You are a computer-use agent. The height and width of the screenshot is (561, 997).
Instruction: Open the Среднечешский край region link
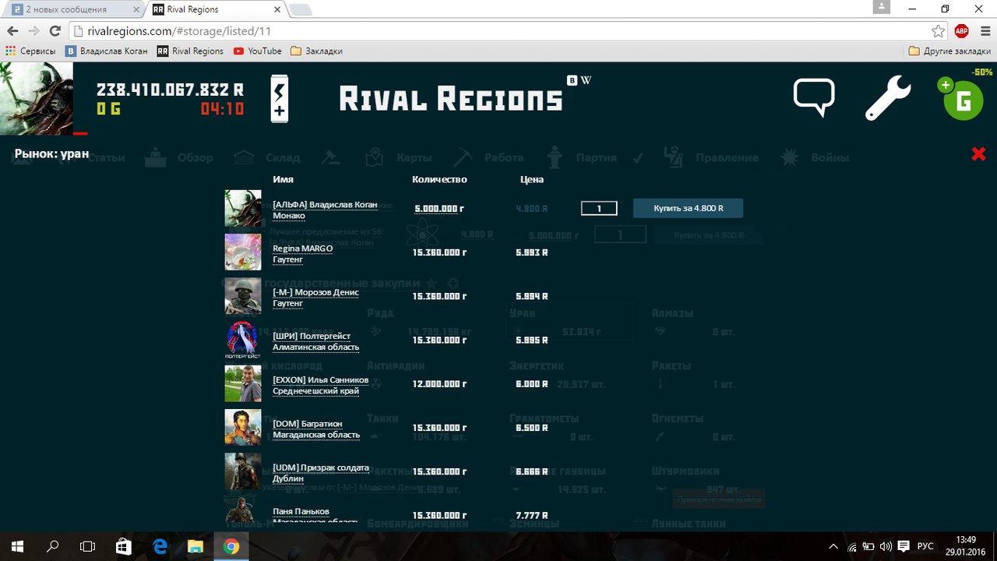315,391
